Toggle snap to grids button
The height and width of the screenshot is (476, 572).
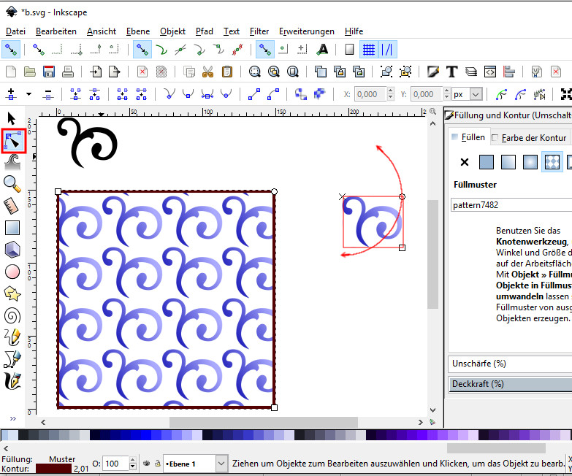368,49
